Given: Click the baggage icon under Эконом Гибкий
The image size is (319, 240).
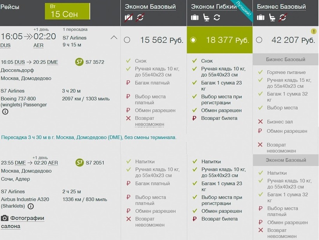Looking at the screenshot, I should click(x=195, y=17).
